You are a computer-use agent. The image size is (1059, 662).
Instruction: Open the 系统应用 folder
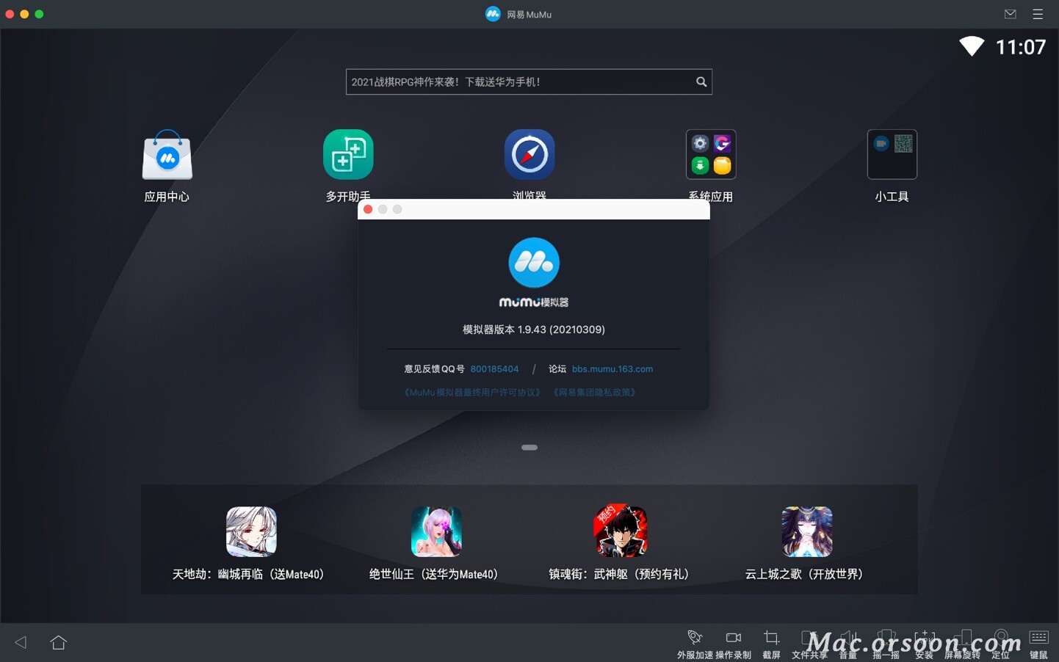coord(711,155)
